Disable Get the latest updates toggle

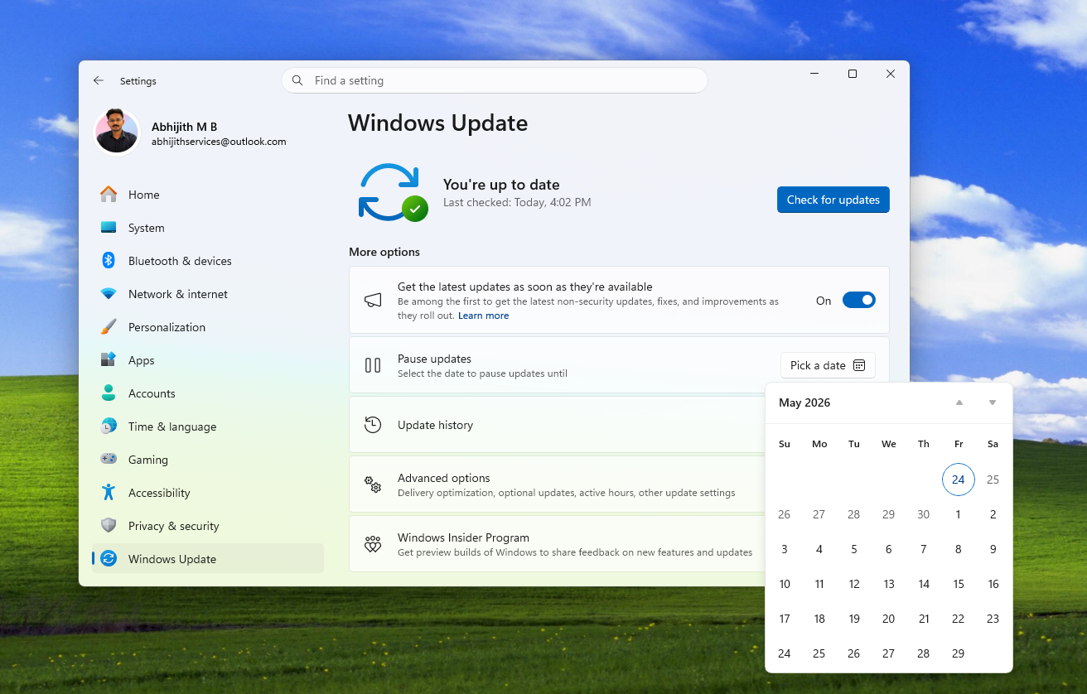click(x=859, y=300)
